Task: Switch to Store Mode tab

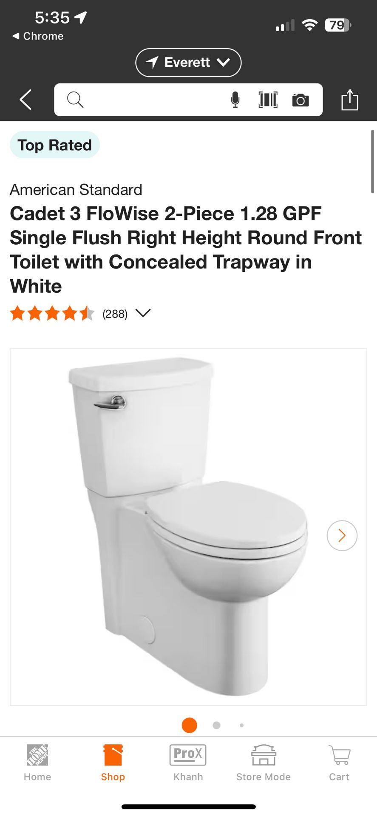Action: (264, 763)
